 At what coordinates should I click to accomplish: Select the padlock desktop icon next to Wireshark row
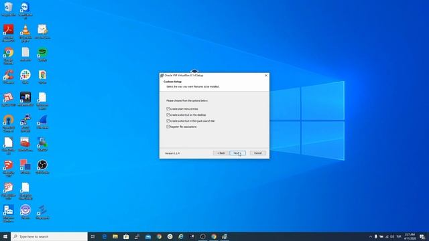[42, 145]
